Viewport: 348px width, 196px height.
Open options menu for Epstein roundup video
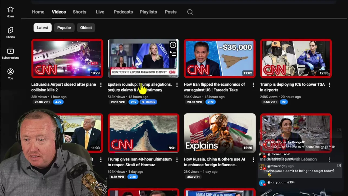coord(177,85)
